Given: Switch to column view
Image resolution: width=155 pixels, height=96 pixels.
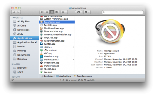Looking at the screenshot, I should [52, 12].
